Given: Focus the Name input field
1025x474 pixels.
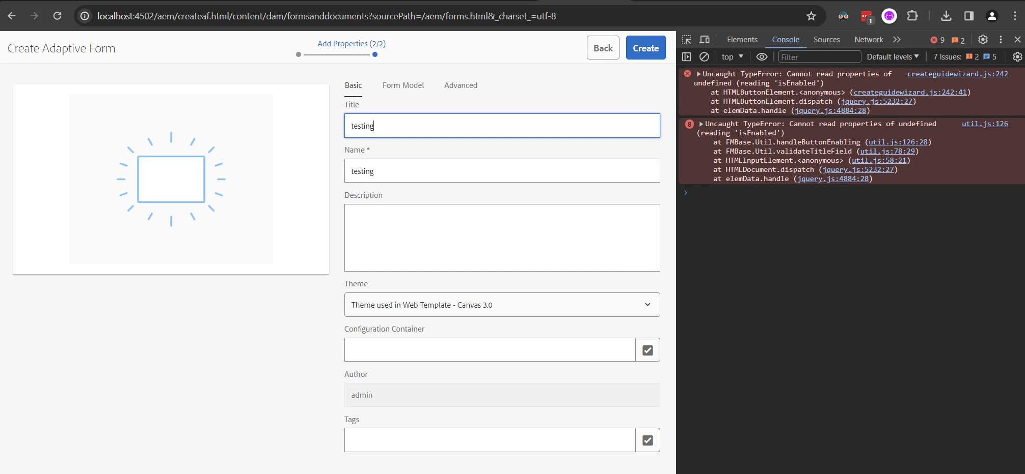Looking at the screenshot, I should (502, 171).
